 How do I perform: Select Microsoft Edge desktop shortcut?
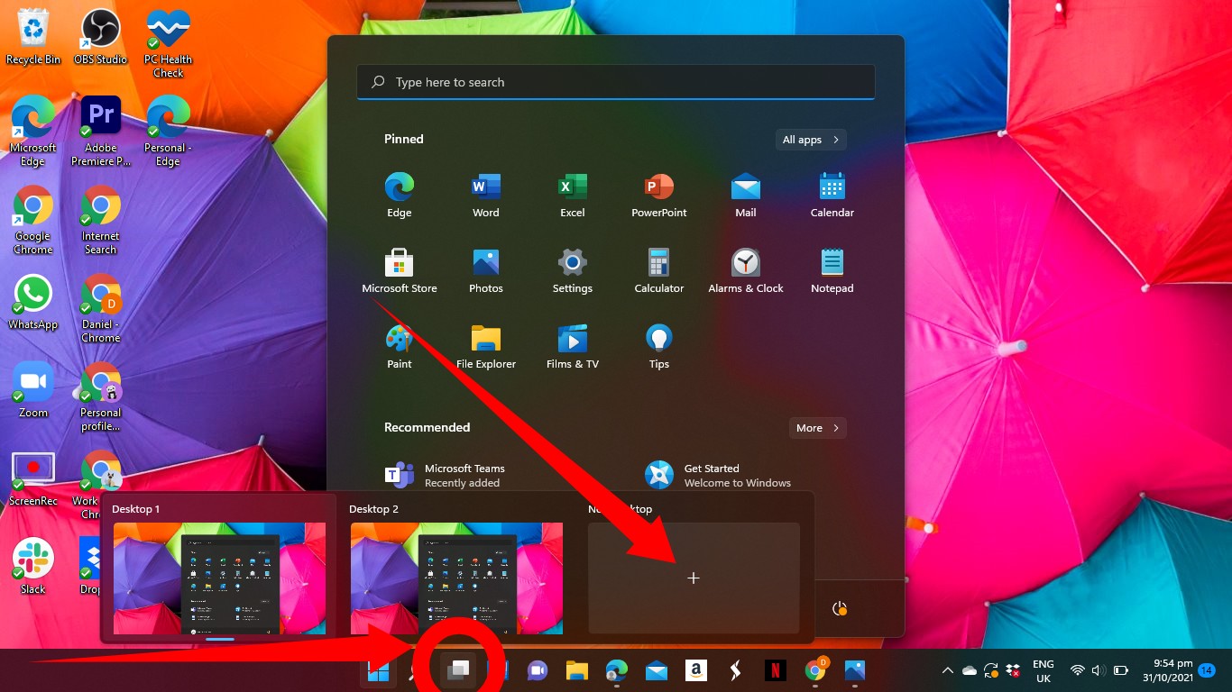pyautogui.click(x=33, y=132)
